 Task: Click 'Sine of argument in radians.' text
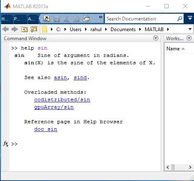[83, 55]
